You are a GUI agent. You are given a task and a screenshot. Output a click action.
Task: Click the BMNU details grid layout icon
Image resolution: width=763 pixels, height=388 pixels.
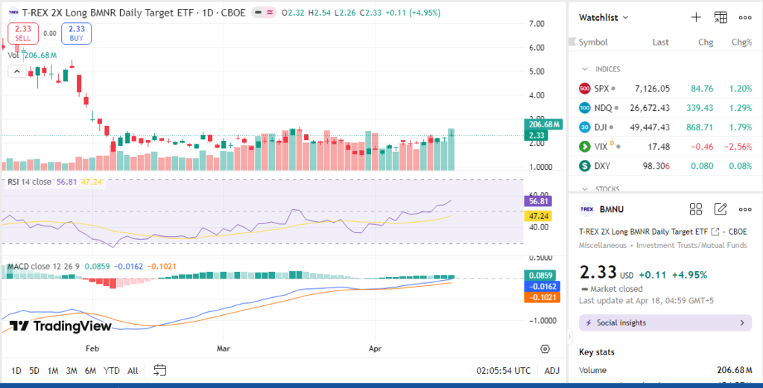[696, 209]
